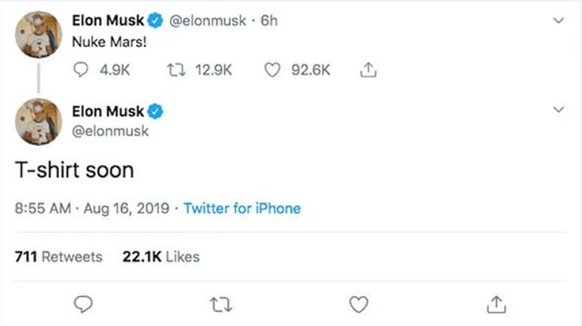Open the 8:55 AM Aug 16, 2019 timestamp
Viewport: 582px width, 326px height.
point(92,209)
